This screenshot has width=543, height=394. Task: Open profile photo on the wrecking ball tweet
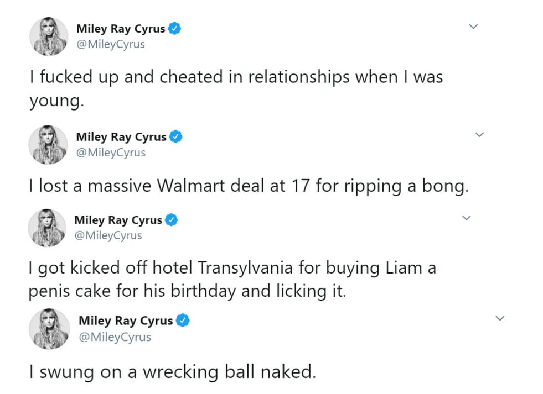(48, 329)
